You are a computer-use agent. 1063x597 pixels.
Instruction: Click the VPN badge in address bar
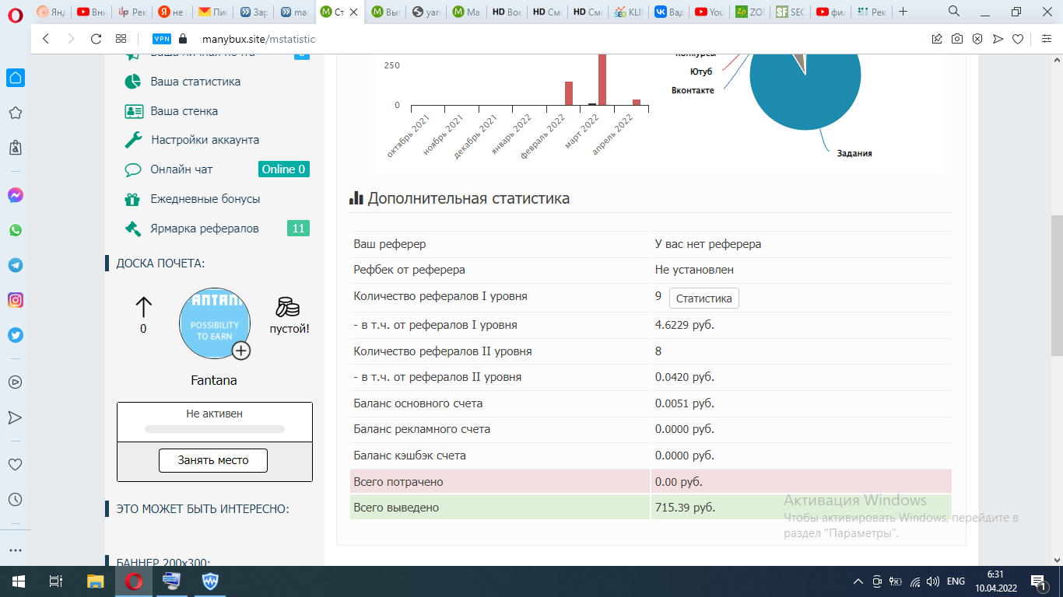[162, 39]
